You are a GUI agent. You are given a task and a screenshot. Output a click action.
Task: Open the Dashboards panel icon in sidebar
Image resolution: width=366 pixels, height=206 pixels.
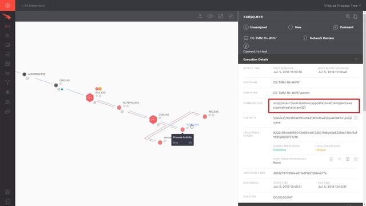(7, 64)
